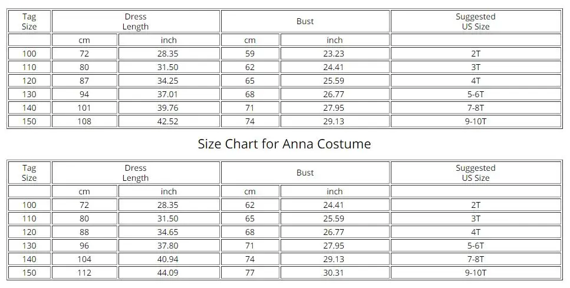Click 4T cell in top table
Screen dimensions: 570x288
pos(475,81)
